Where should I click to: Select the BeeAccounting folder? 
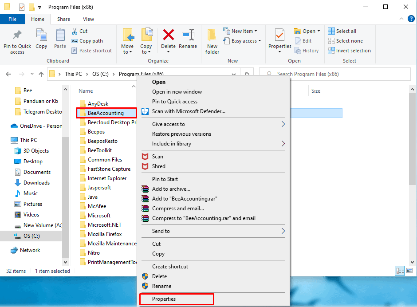point(106,113)
